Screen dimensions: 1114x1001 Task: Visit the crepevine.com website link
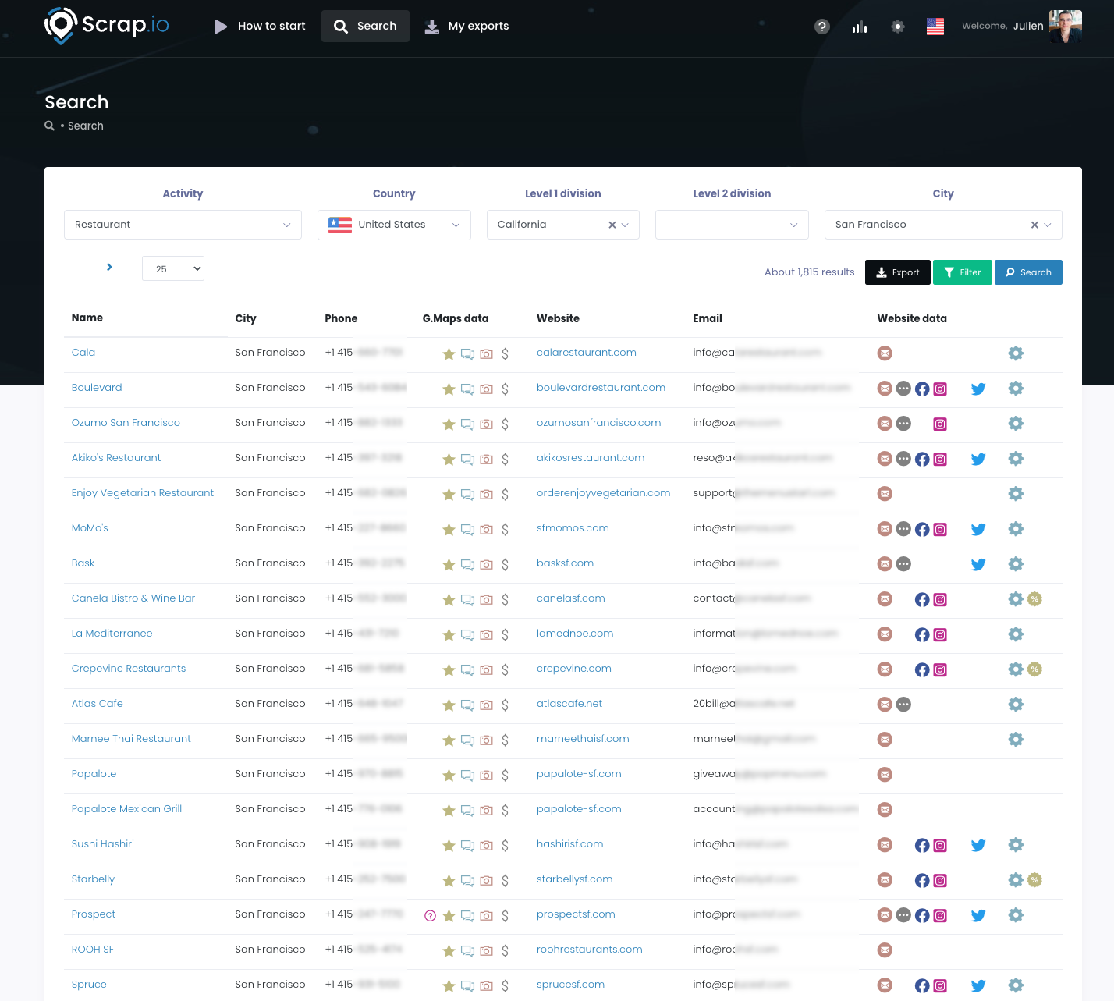(x=574, y=669)
